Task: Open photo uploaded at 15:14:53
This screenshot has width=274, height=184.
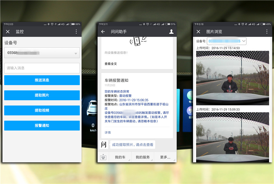Action: point(233,78)
